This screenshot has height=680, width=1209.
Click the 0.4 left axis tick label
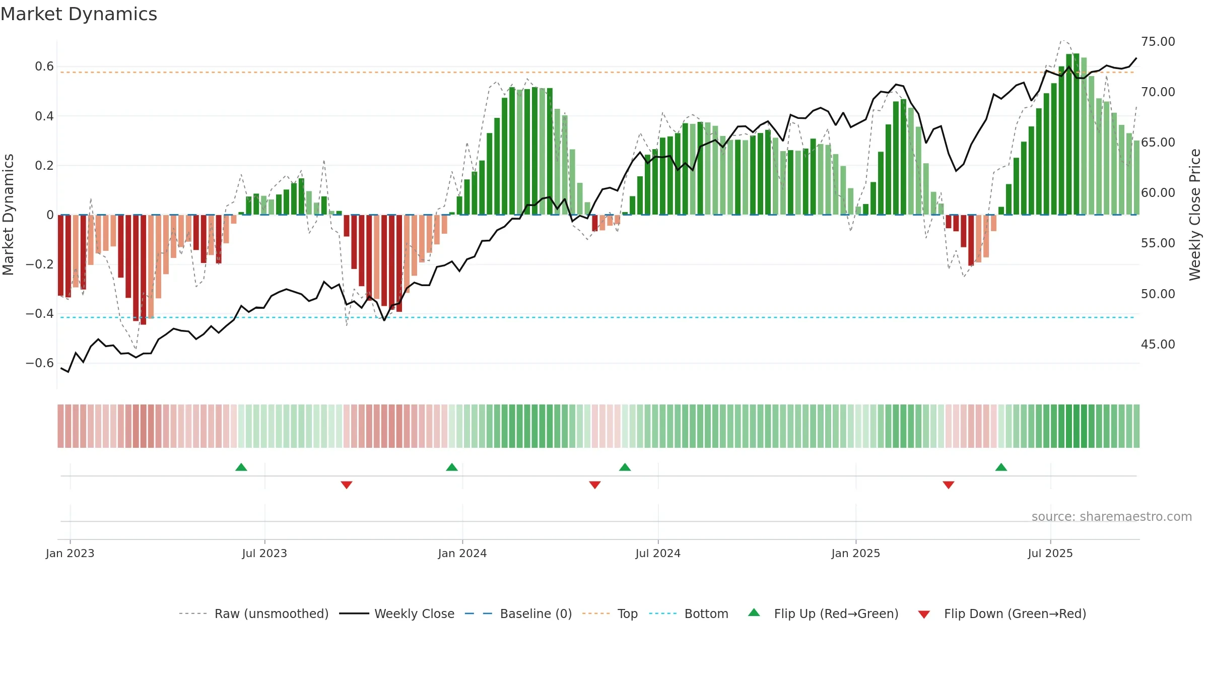(44, 116)
